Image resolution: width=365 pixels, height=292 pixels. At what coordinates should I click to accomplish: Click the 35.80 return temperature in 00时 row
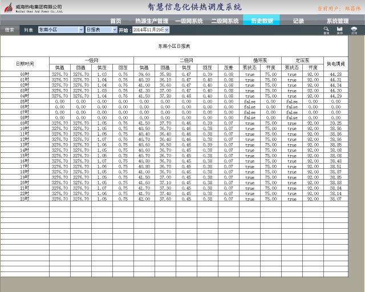(x=165, y=74)
